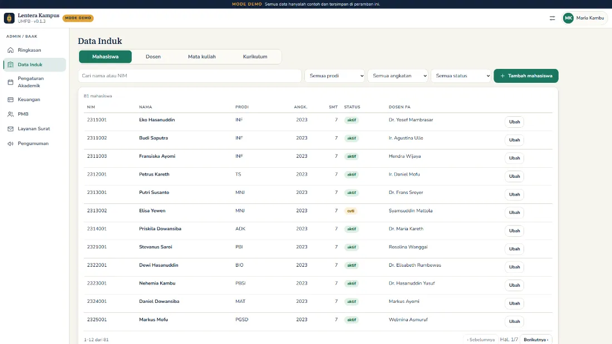Open Layanan Surat in the sidebar
Viewport: 612px width, 344px height.
(x=34, y=129)
